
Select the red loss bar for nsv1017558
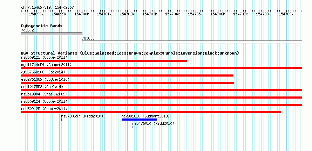(161, 90)
